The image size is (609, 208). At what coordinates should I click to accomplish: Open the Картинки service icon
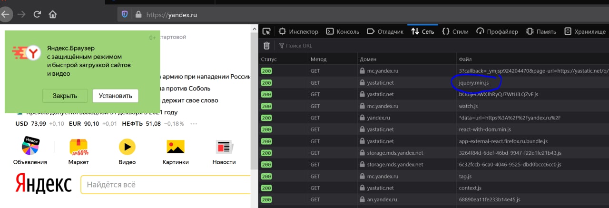click(176, 147)
